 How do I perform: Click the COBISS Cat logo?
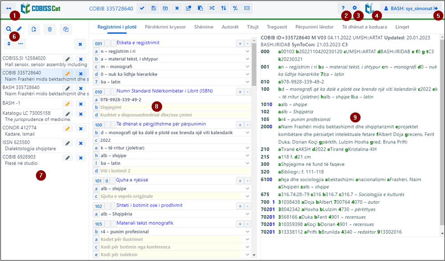click(x=40, y=8)
